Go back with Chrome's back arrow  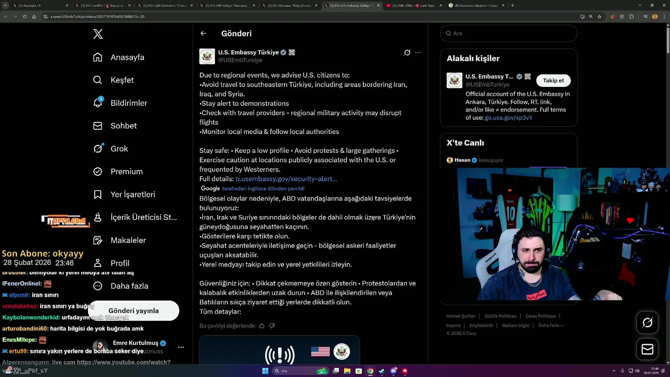click(x=6, y=16)
